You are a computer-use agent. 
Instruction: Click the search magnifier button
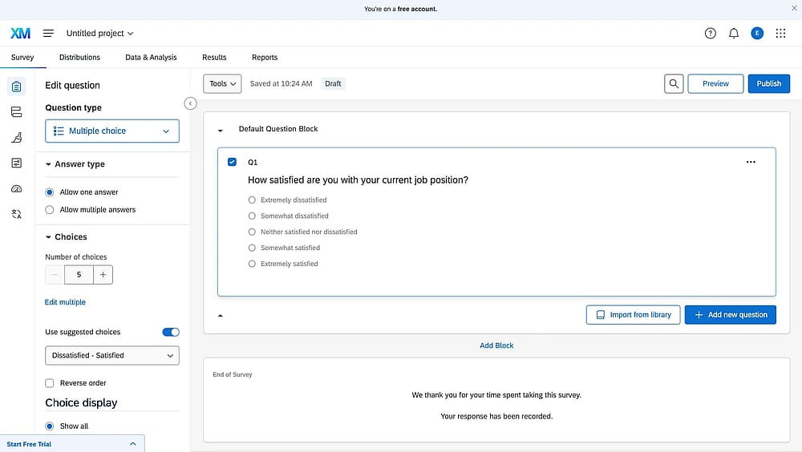[x=674, y=84]
